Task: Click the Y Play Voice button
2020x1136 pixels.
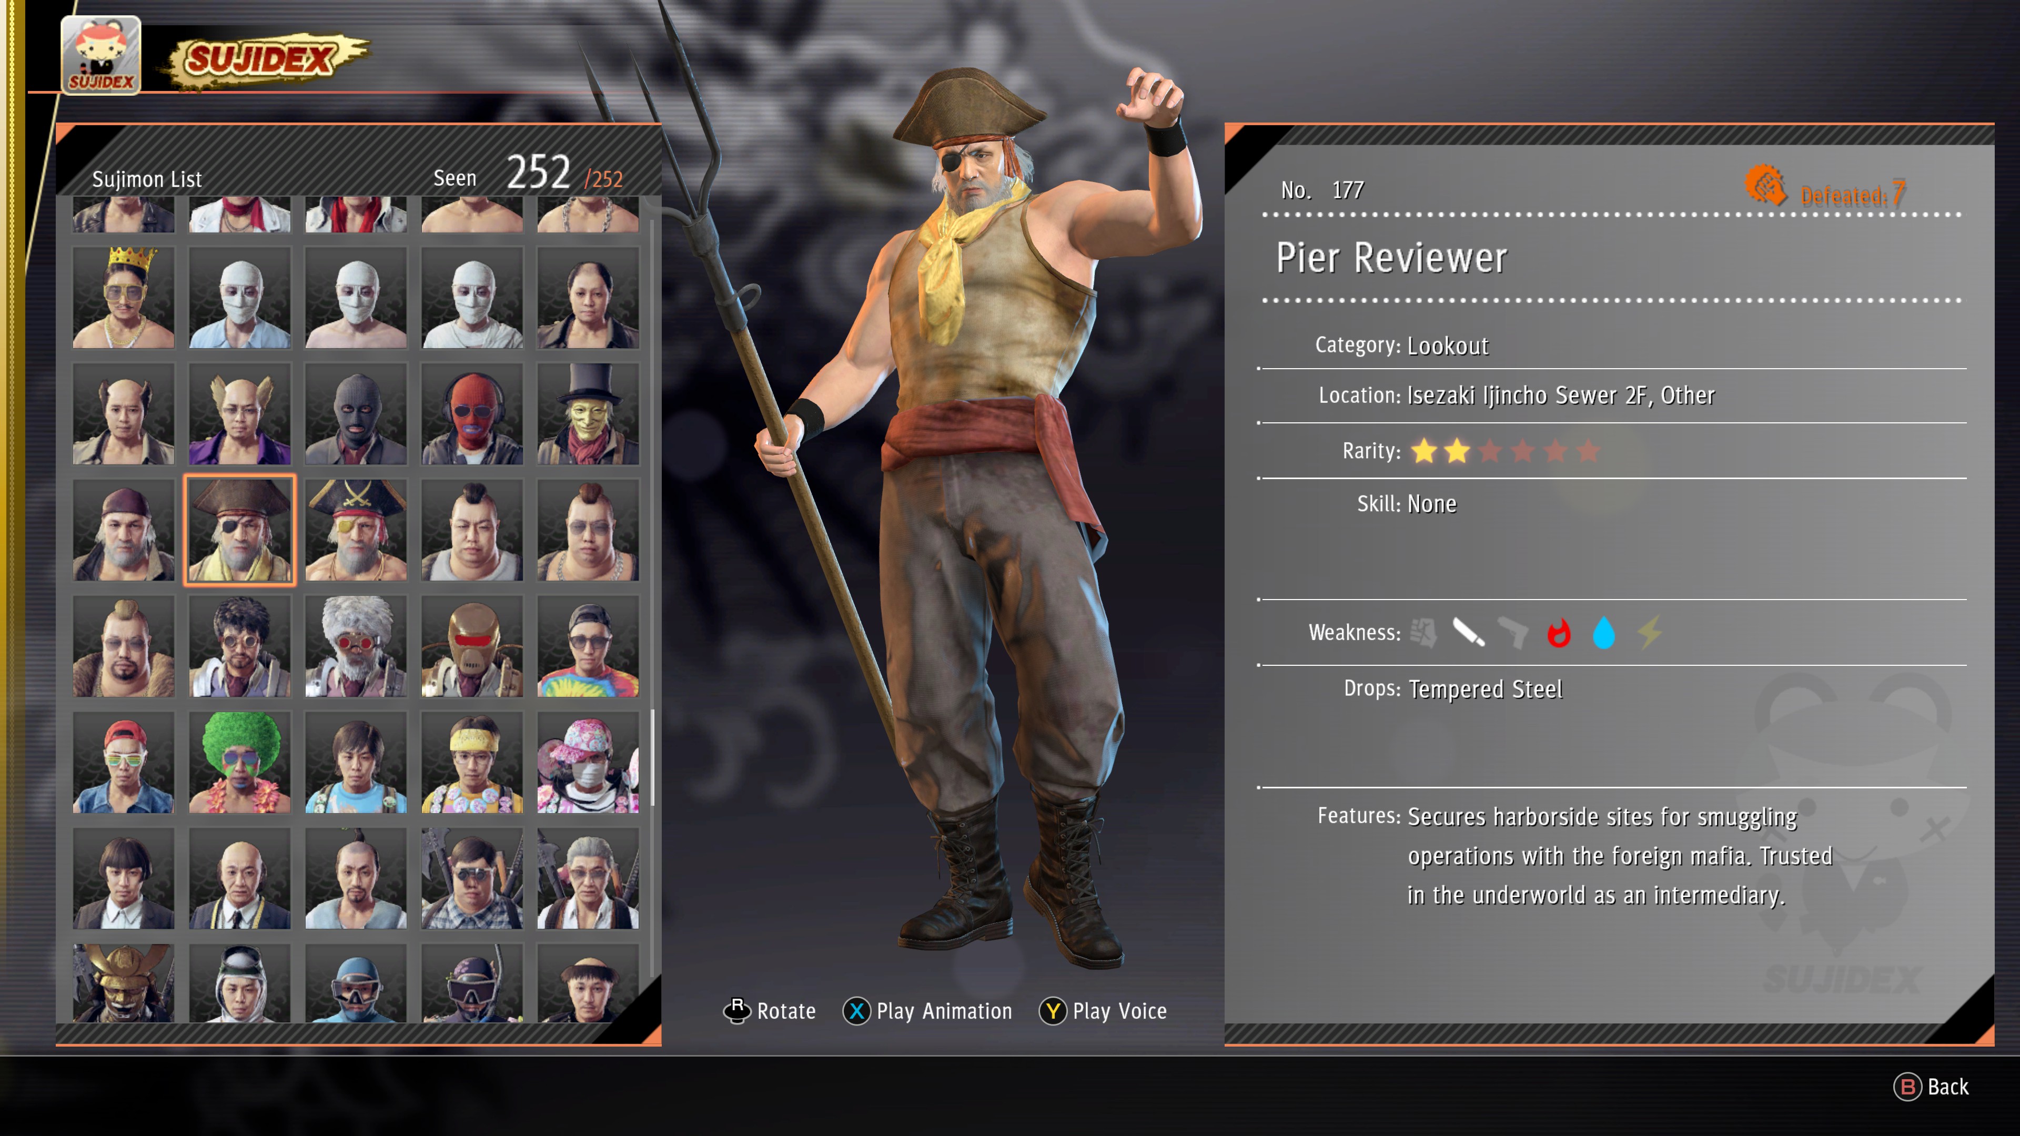Action: 1103,1010
